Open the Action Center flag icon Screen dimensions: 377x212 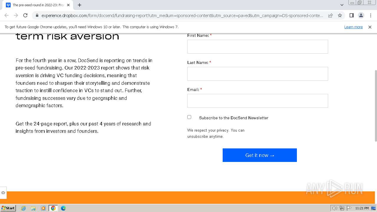pos(349,208)
